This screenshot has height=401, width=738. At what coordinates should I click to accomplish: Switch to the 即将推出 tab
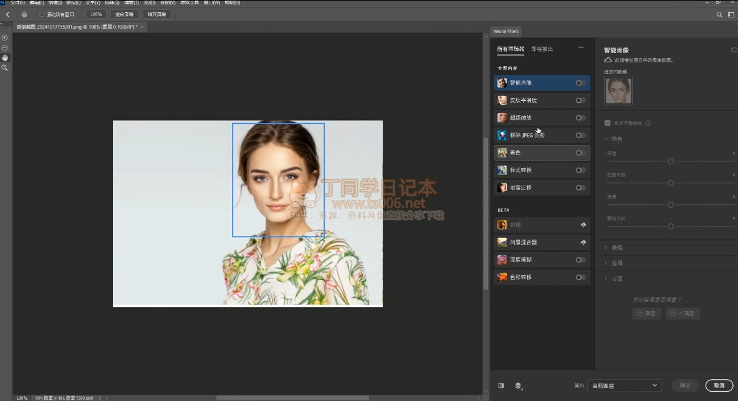(542, 49)
